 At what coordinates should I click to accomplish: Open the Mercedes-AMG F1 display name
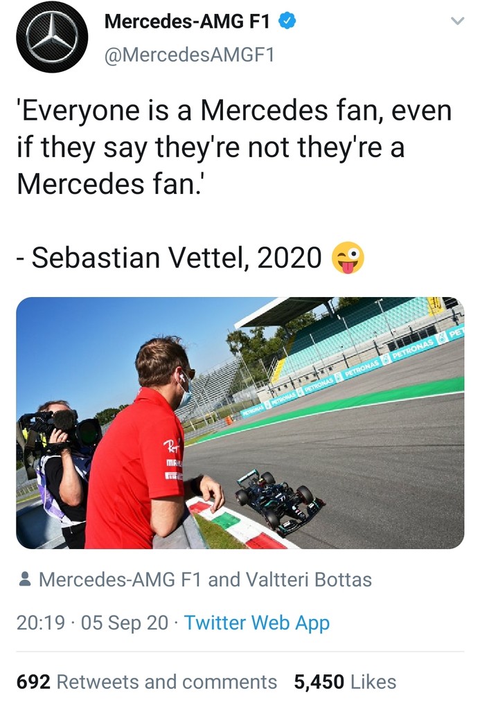[x=187, y=21]
